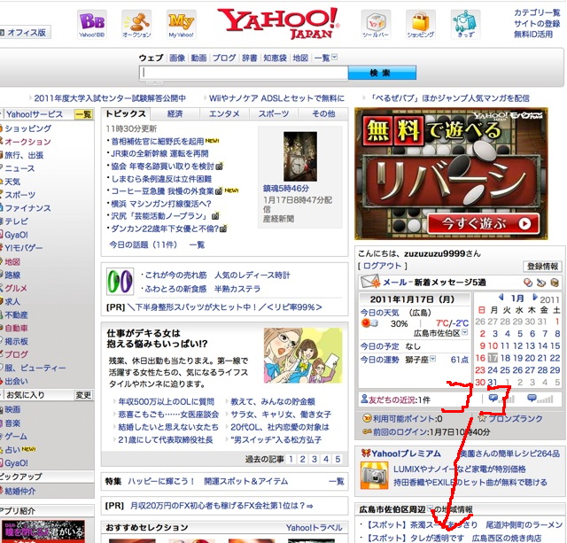The image size is (567, 543).
Task: Open the news 首相補佐官に細野氏を起用
Action: coord(158,141)
